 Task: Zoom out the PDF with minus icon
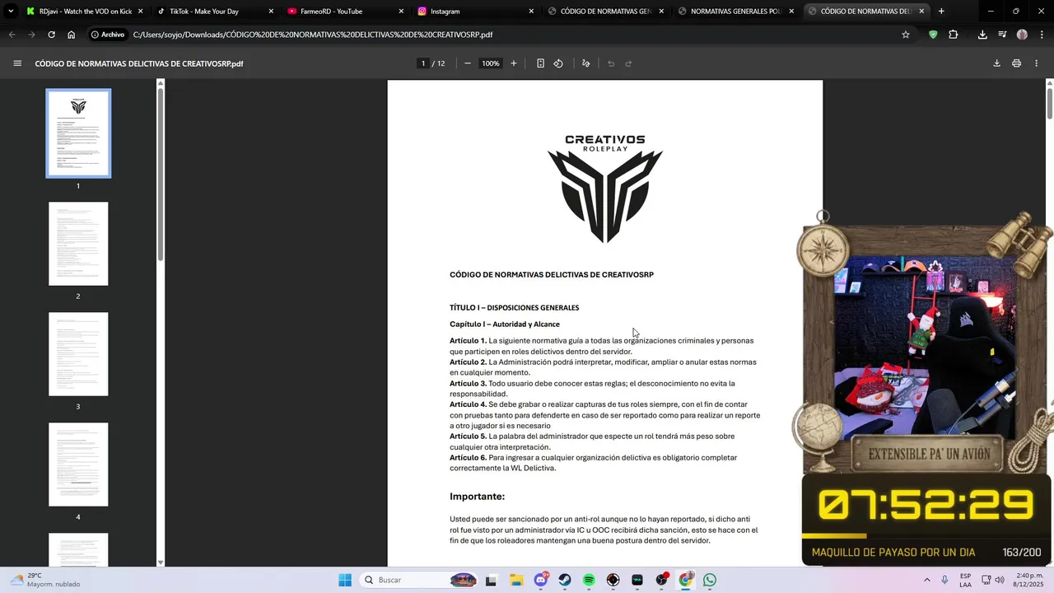[468, 63]
